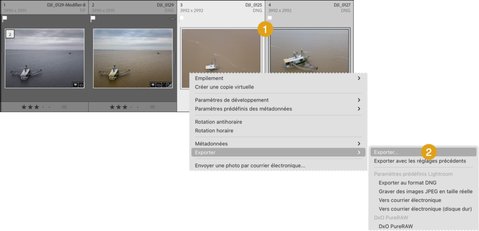
Task: Set the third star rating on DJI_0129 DNG
Action: (x=125, y=107)
